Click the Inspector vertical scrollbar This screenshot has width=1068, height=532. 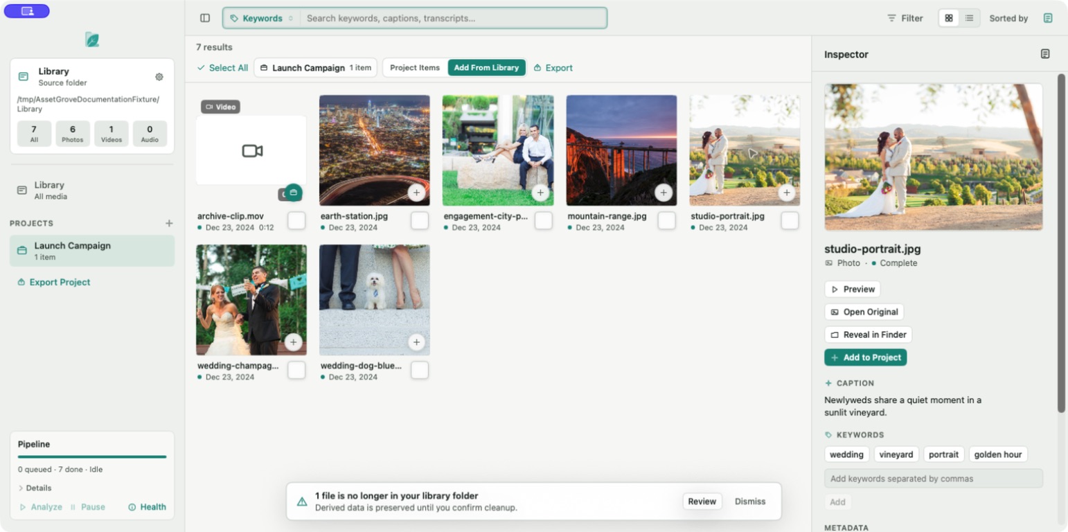(1061, 243)
